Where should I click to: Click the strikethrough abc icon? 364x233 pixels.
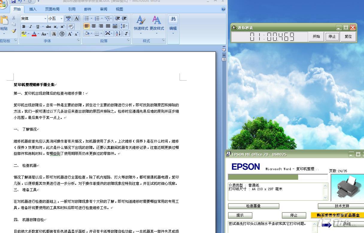48,27
